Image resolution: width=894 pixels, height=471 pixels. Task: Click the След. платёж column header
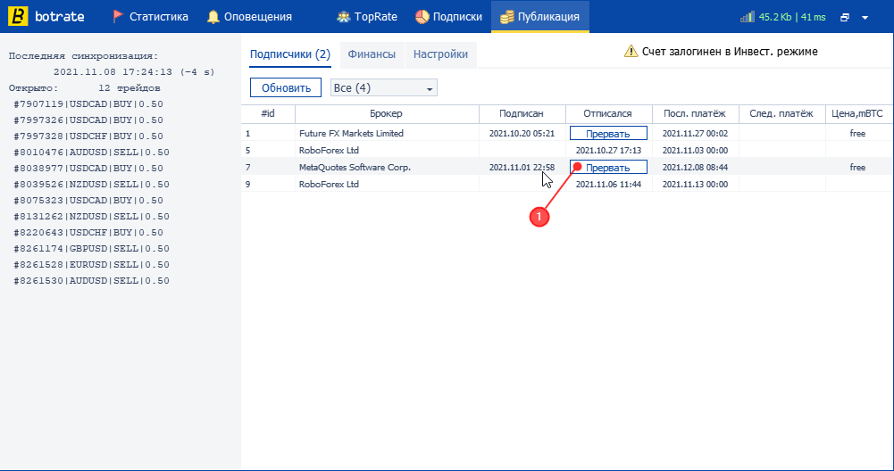click(x=781, y=114)
